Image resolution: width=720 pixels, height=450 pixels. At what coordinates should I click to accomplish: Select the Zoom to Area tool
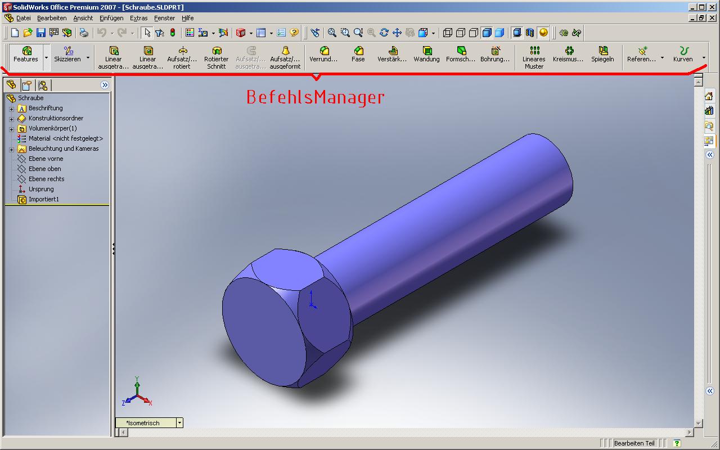tap(345, 33)
